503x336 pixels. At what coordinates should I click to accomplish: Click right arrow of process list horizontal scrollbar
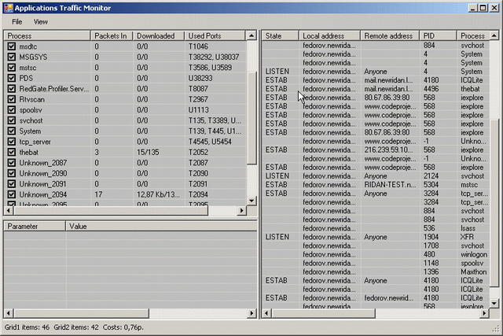(242, 211)
